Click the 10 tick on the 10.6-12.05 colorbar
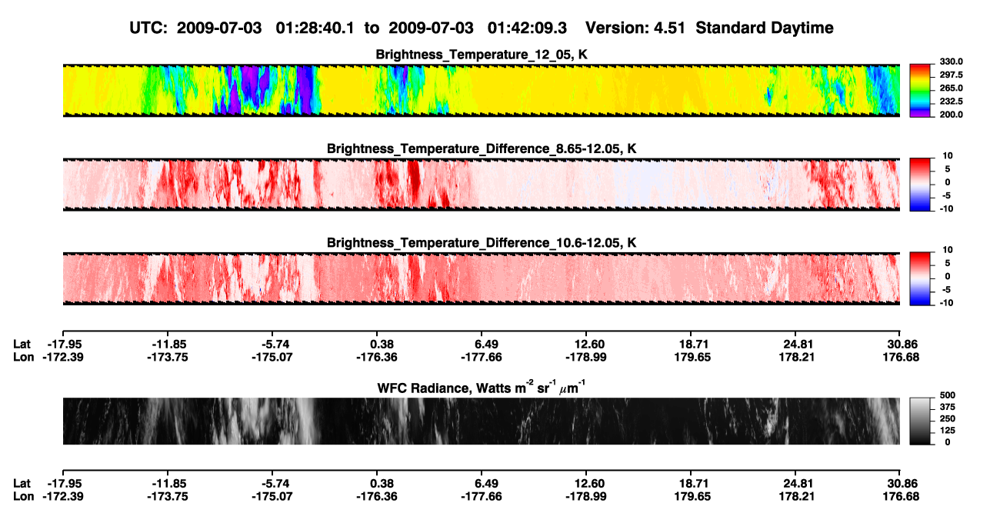 (x=948, y=251)
